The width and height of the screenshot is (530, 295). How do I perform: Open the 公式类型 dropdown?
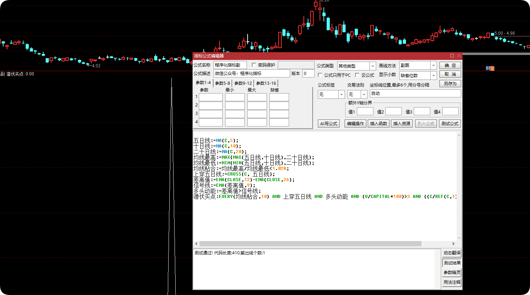point(373,66)
